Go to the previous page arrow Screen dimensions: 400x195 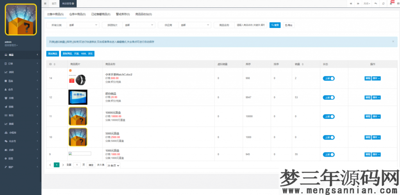tap(50, 165)
